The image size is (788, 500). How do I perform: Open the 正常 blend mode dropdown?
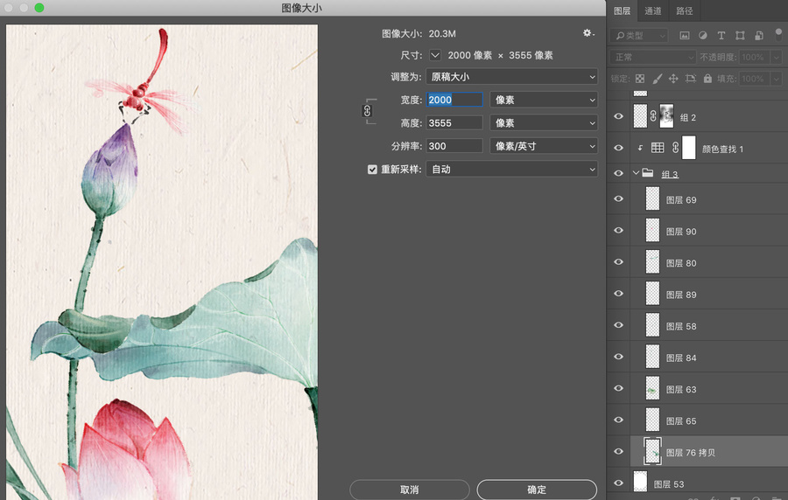tap(652, 57)
